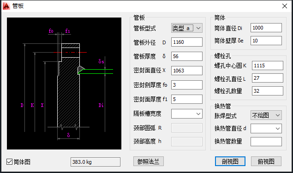This screenshot has height=173, width=293.
Task: Click the 参照法兰 button
Action: point(149,161)
